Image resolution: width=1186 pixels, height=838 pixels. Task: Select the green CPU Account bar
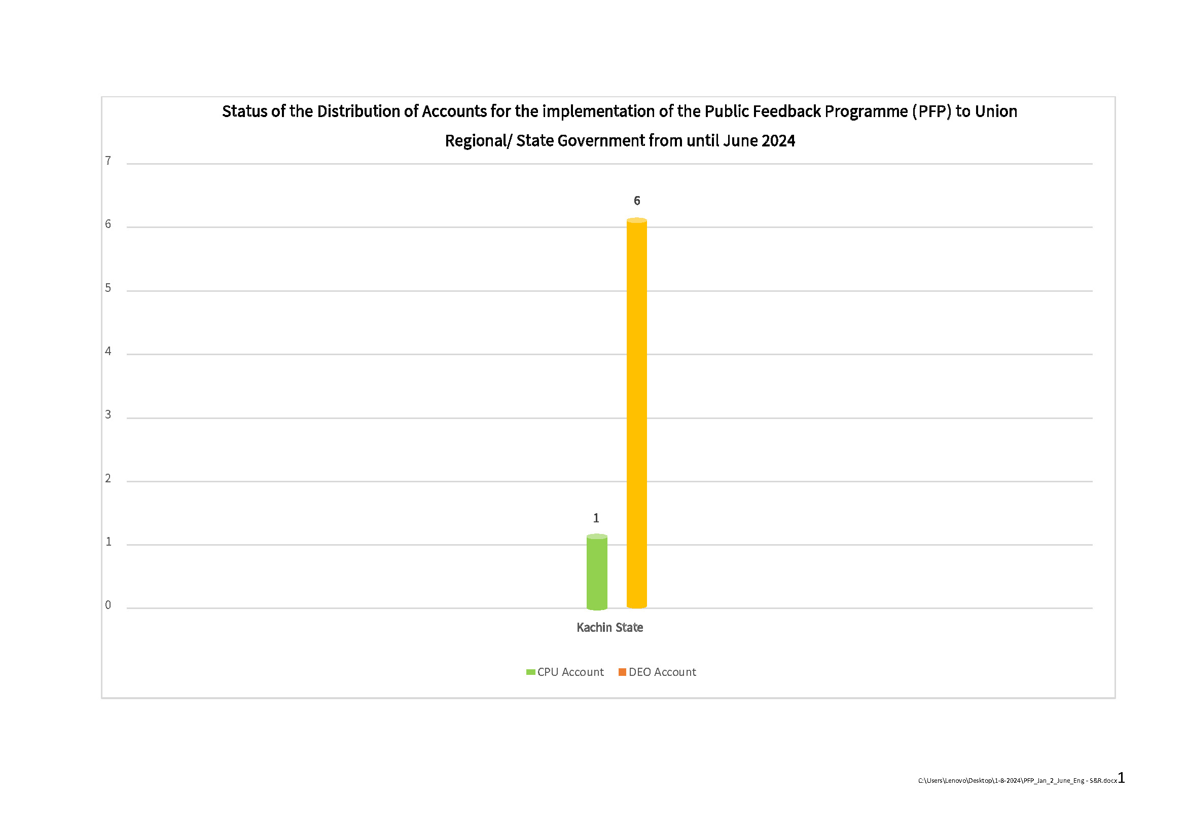597,572
